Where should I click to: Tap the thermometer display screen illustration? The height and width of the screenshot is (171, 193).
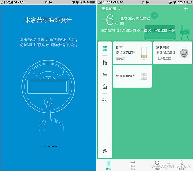(x=48, y=87)
